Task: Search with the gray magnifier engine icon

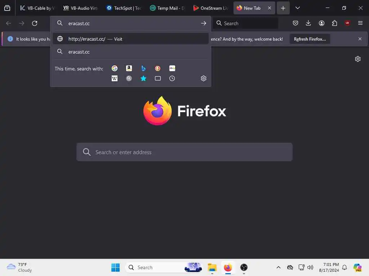Action: [129, 78]
